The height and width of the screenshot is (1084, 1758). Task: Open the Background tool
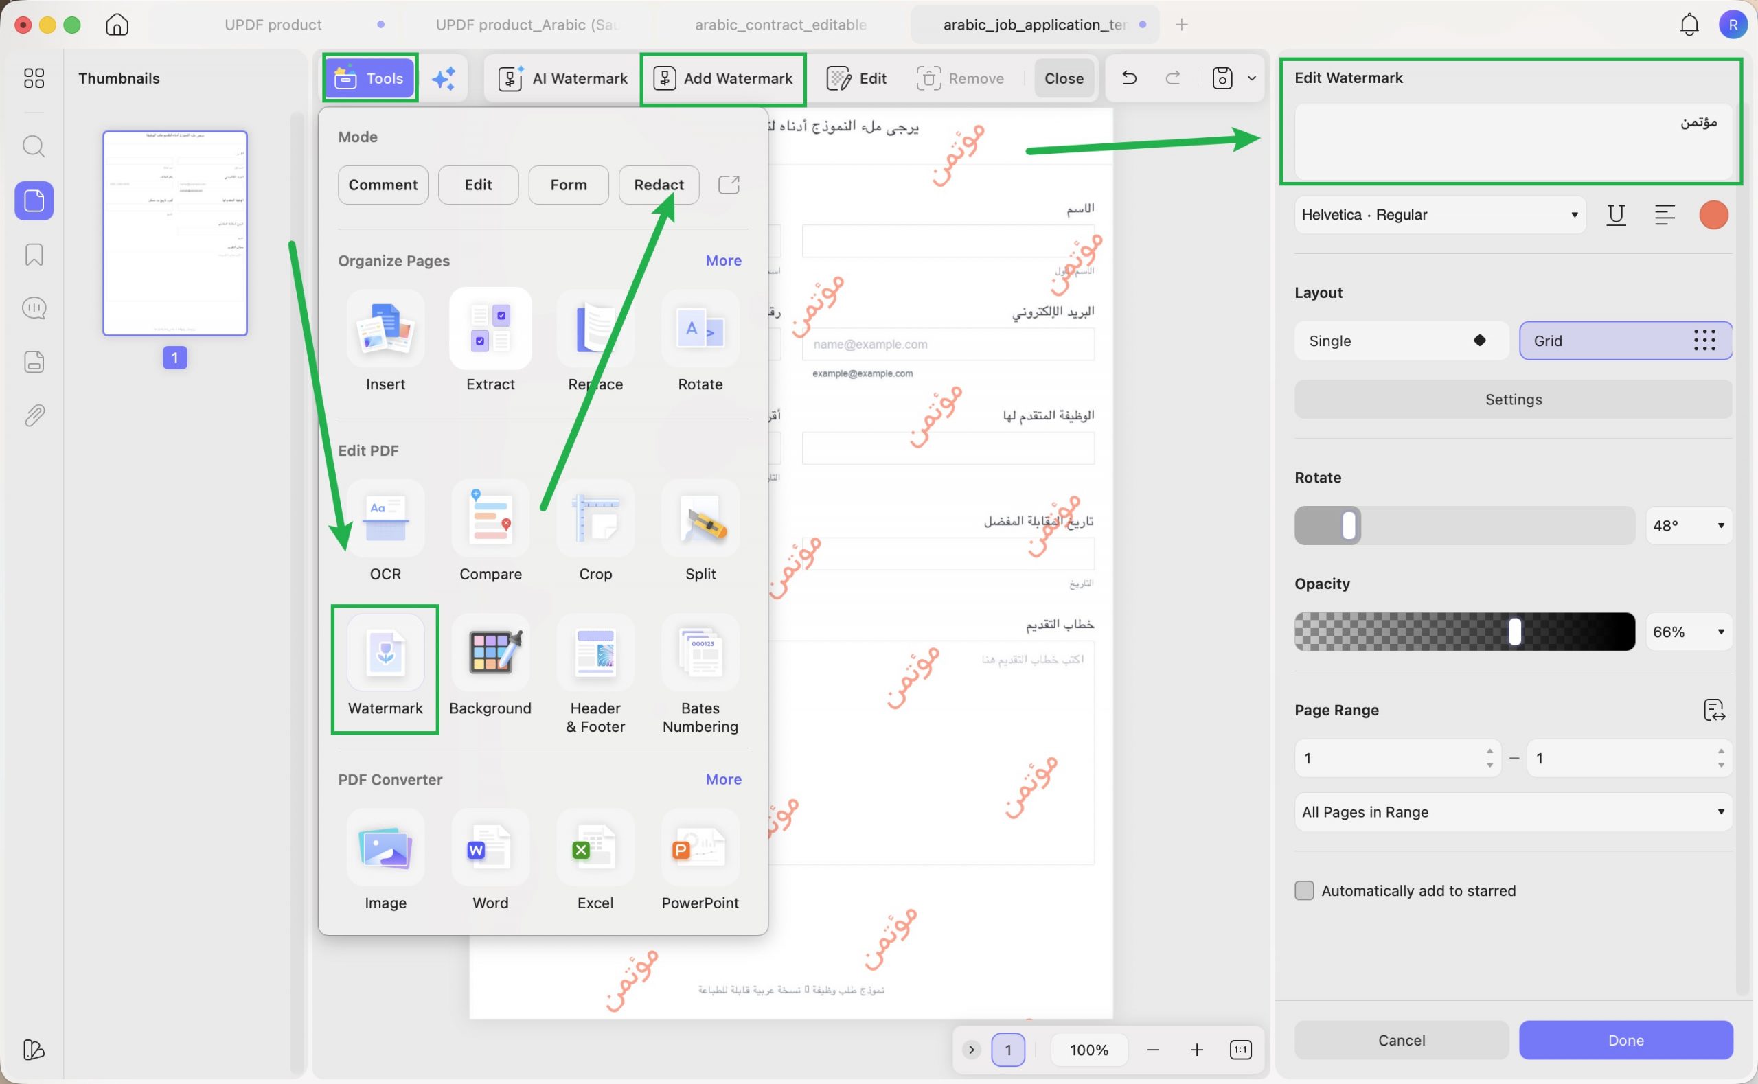pos(490,667)
